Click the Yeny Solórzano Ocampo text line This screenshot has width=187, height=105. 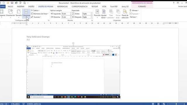(38, 37)
